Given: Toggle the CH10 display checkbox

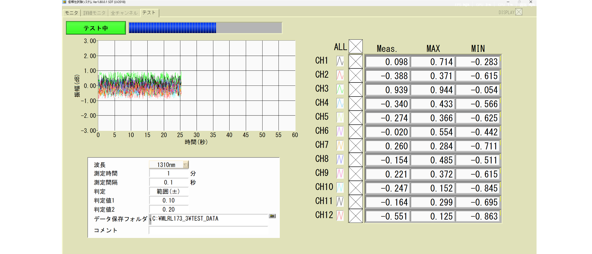Looking at the screenshot, I should tap(355, 188).
